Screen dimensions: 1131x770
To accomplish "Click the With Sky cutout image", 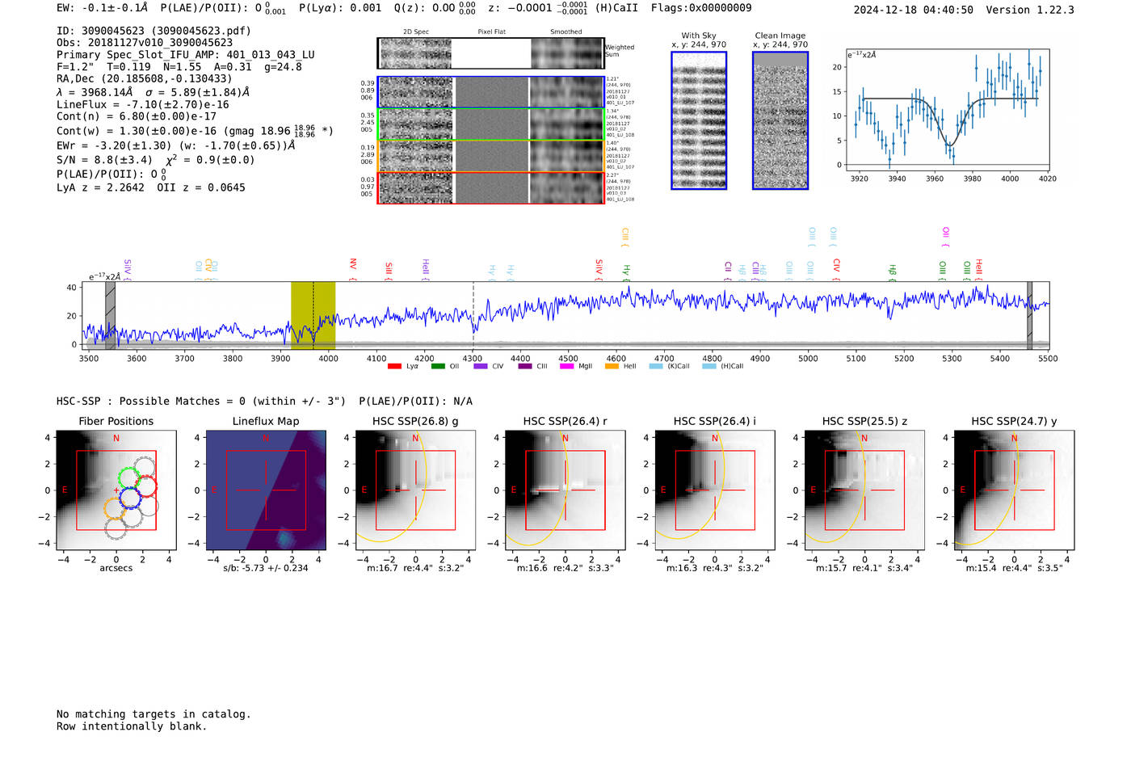I will click(x=699, y=120).
